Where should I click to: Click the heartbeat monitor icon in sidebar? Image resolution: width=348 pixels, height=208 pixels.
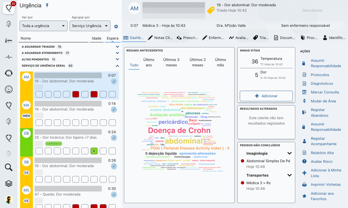coord(9,57)
